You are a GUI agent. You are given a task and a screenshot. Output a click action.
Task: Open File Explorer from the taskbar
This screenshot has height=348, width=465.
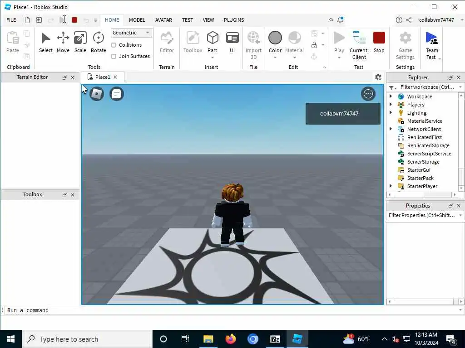(208, 339)
